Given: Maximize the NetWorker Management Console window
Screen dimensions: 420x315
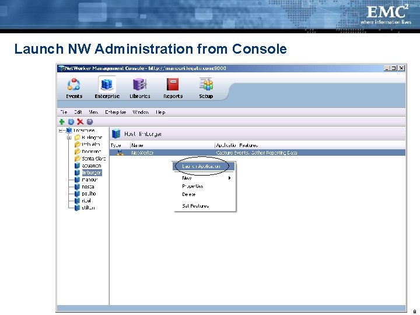Looking at the screenshot, I should pyautogui.click(x=394, y=68).
